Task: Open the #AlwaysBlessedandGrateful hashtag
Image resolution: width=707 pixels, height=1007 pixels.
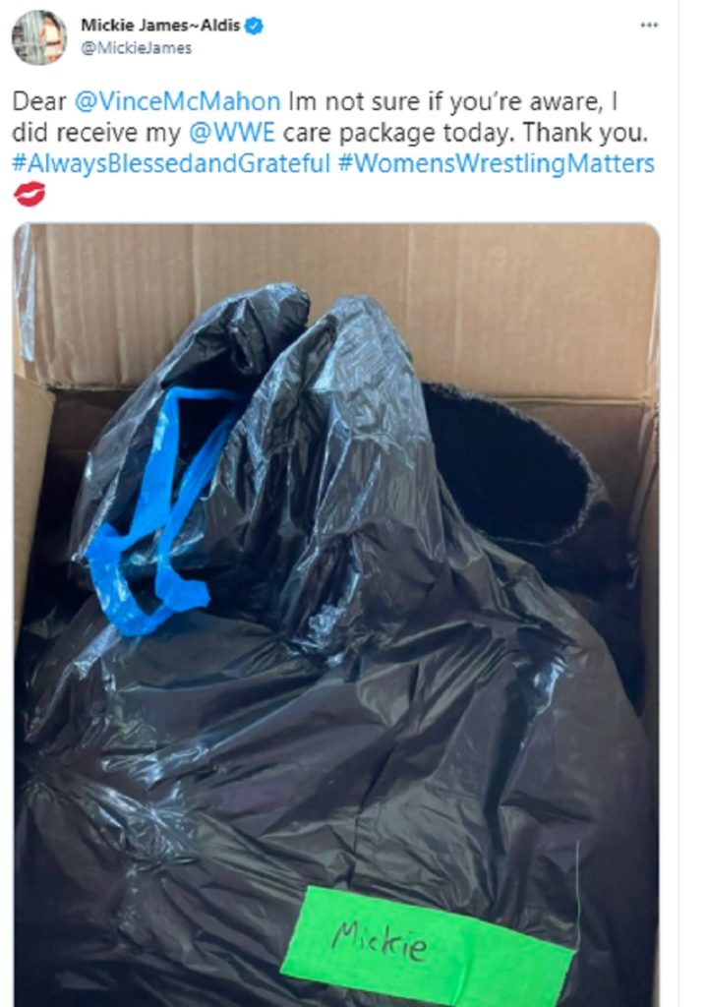Action: point(171,164)
